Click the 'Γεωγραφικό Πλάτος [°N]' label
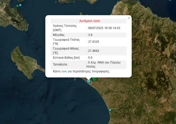The height and width of the screenshot is (124, 176). tap(66, 42)
